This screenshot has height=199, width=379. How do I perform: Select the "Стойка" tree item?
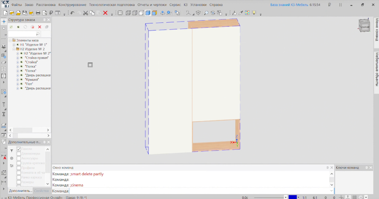(x=31, y=62)
